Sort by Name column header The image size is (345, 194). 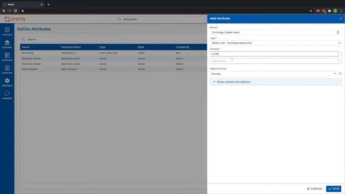[x=25, y=47]
